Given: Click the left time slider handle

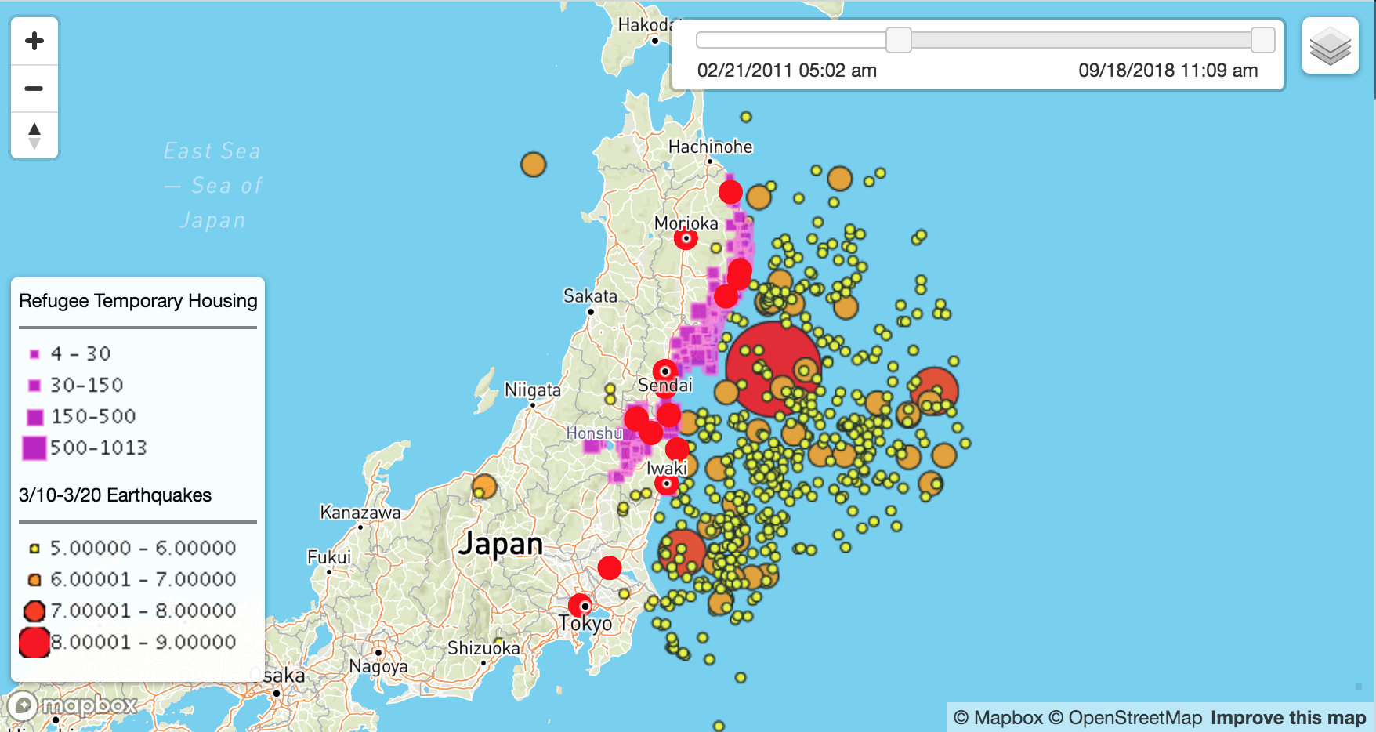Looking at the screenshot, I should point(898,40).
